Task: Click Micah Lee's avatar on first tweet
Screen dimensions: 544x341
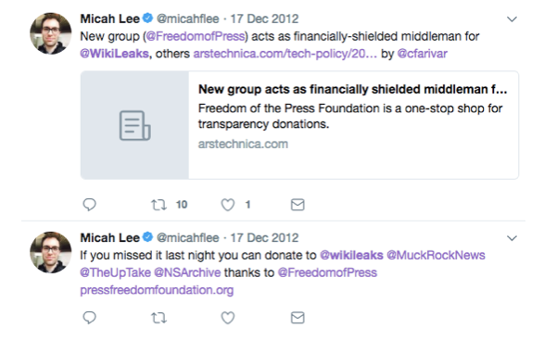Action: pyautogui.click(x=51, y=33)
